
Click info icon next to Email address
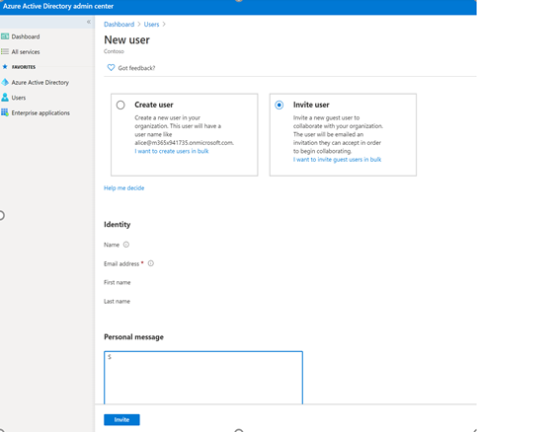150,263
